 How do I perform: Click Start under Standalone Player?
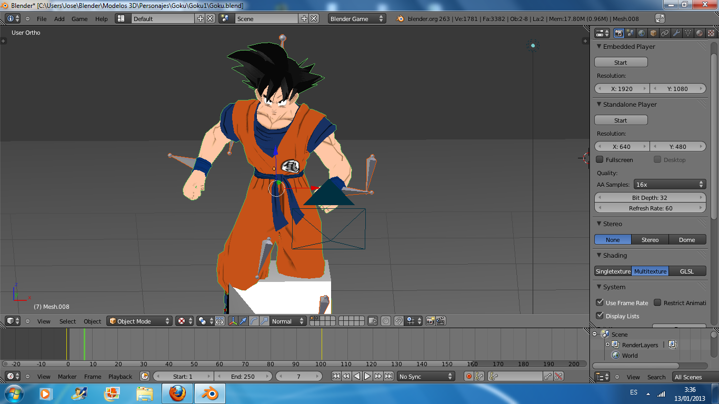click(x=621, y=120)
